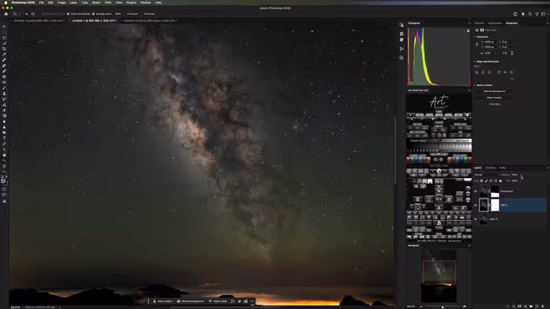The image size is (550, 309).
Task: Click the link width and height chain icon
Action: pos(476,45)
